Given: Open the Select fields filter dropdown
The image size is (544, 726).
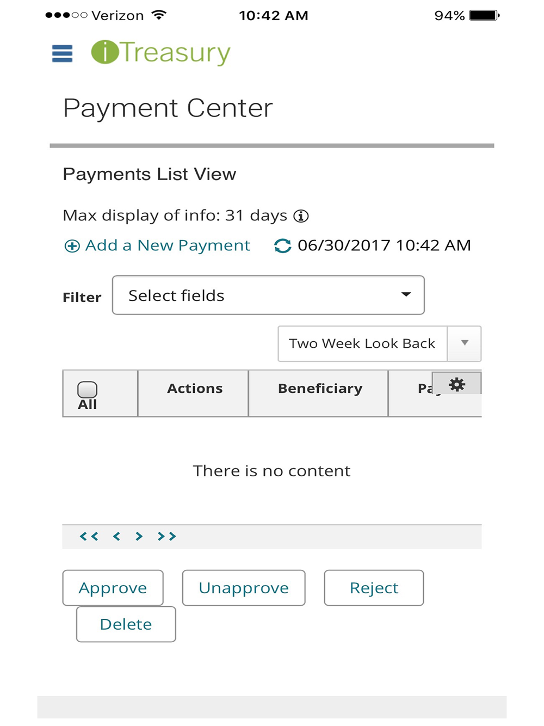Looking at the screenshot, I should click(x=268, y=295).
